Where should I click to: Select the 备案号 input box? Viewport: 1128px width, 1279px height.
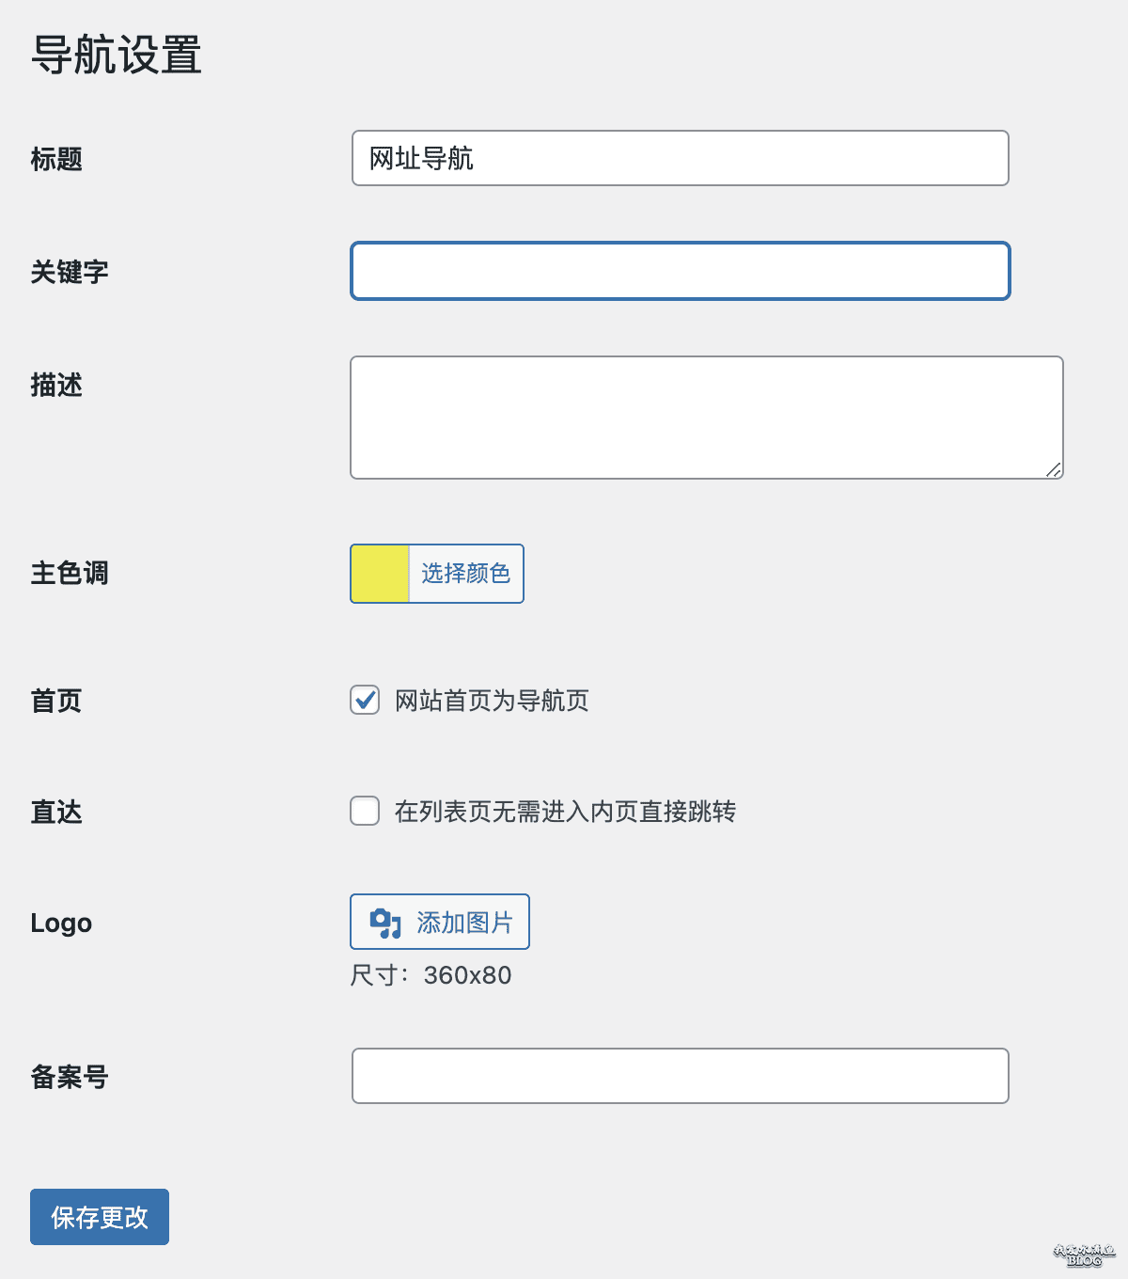pos(680,1076)
